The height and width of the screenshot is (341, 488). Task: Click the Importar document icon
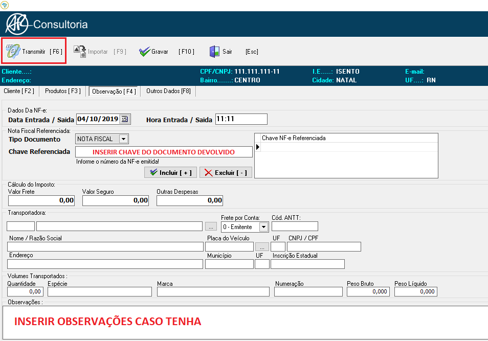click(x=80, y=51)
